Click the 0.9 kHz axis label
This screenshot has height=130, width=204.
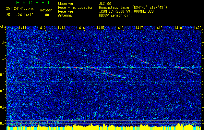(x=3, y=75)
